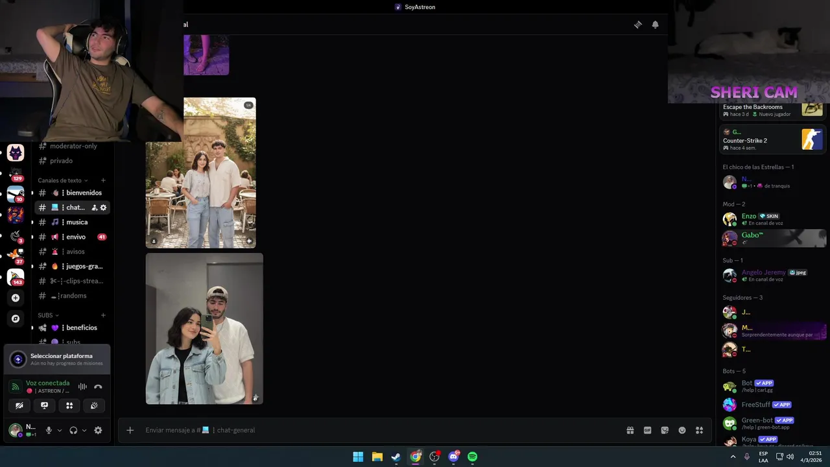Open server with 143 notification badge

16,277
